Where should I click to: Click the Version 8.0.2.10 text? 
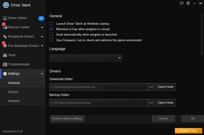(12, 132)
